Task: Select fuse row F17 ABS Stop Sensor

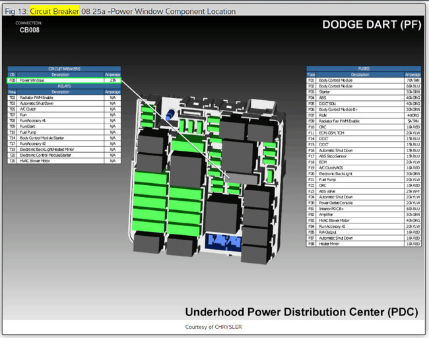Action: [364, 156]
